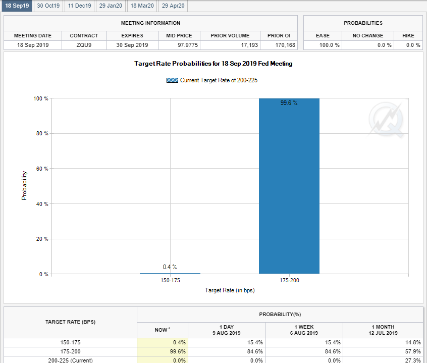Viewport: 427px width, 363px height.
Task: Click the highlighted 99.6% NOW cell
Action: [163, 351]
